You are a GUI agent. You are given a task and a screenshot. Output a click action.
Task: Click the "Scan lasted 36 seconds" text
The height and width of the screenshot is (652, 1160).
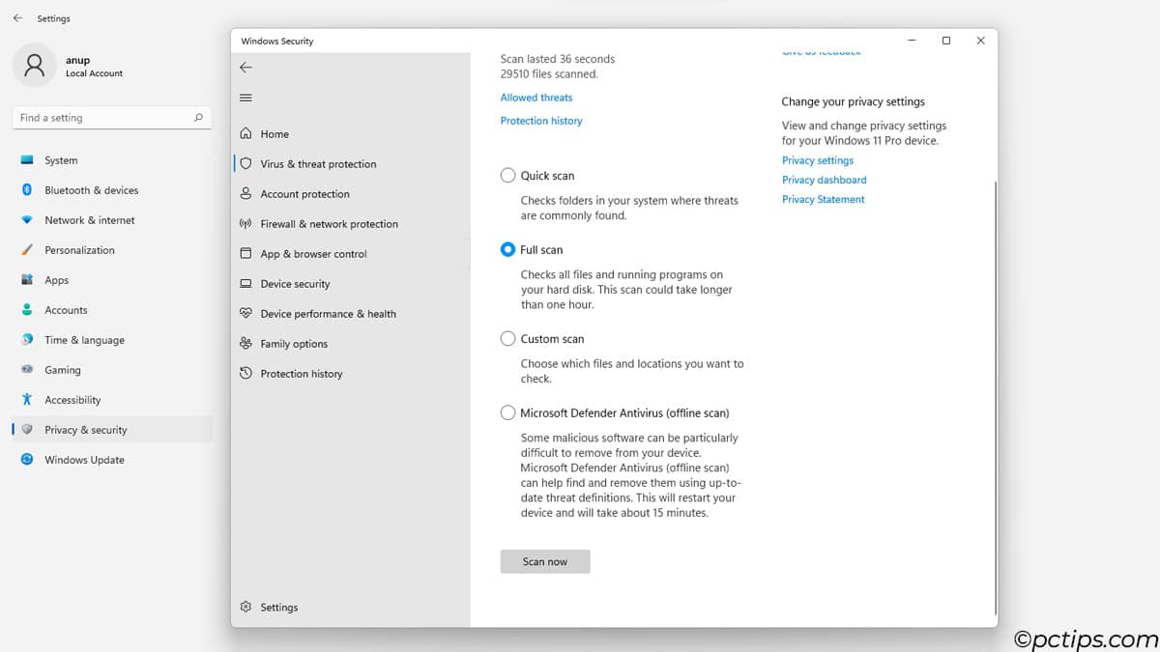pos(557,59)
